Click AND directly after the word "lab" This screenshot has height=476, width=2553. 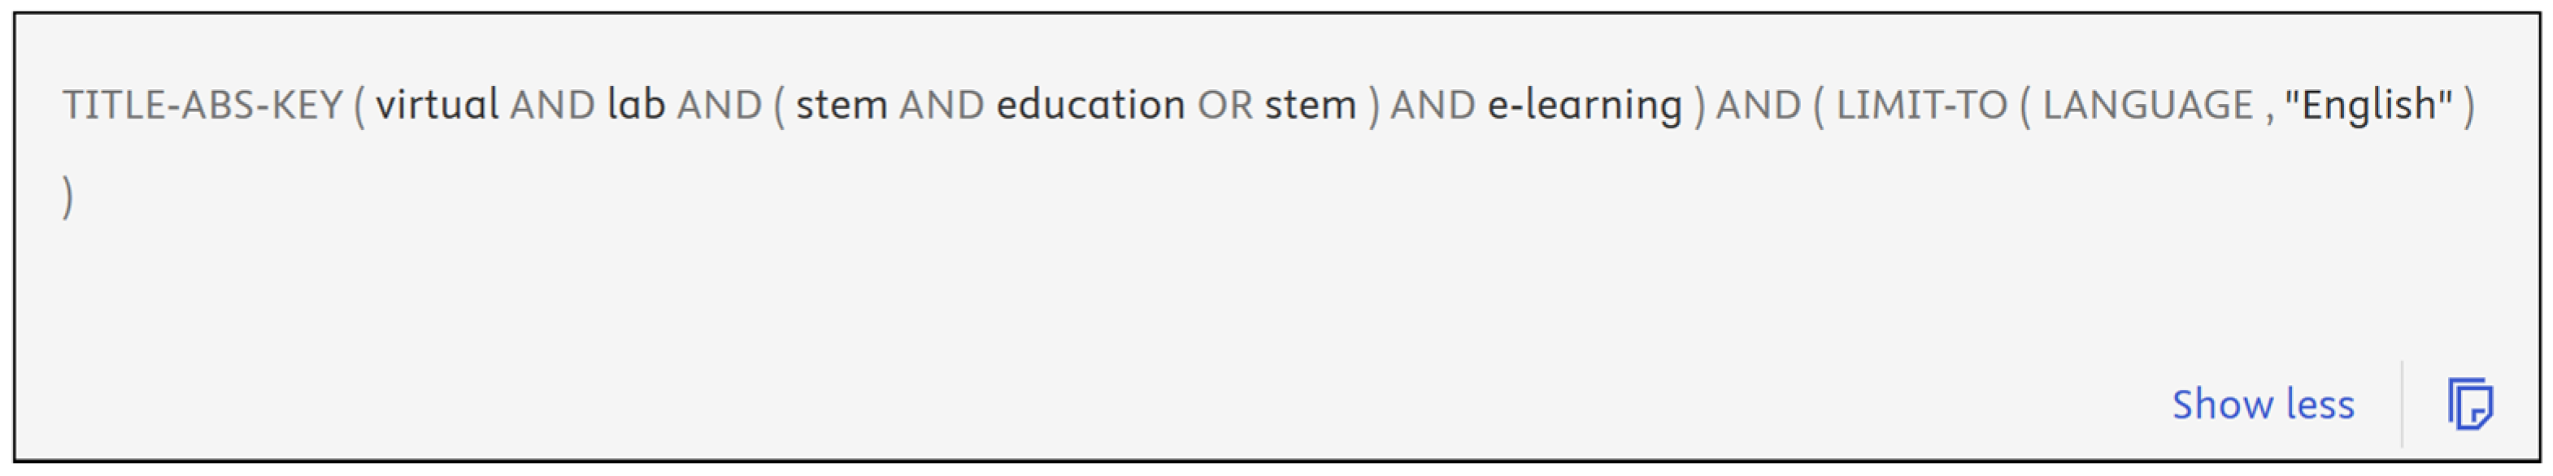pyautogui.click(x=720, y=105)
